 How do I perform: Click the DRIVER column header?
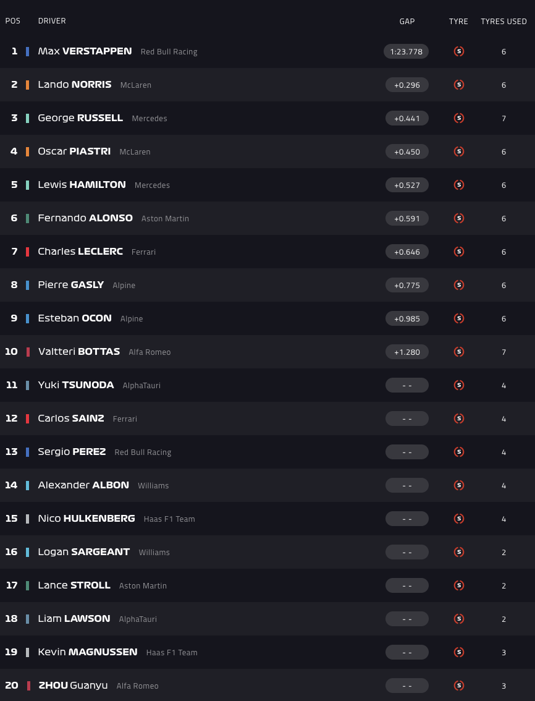[52, 21]
